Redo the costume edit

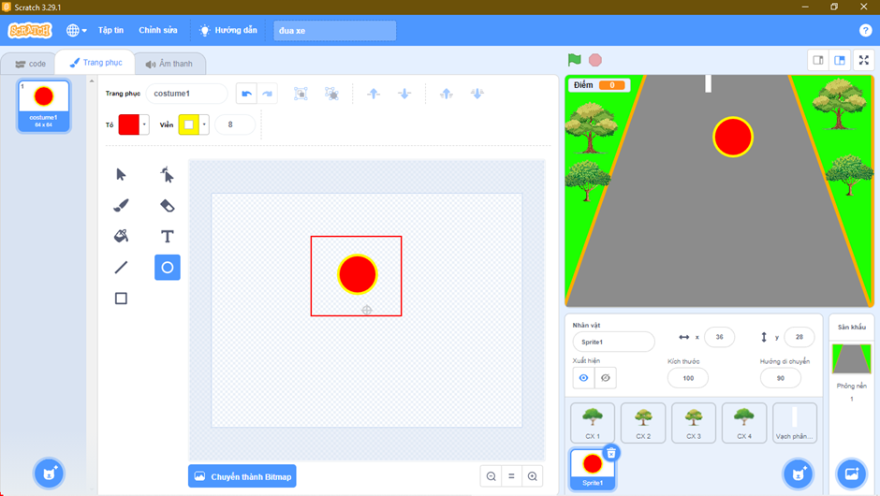click(268, 94)
